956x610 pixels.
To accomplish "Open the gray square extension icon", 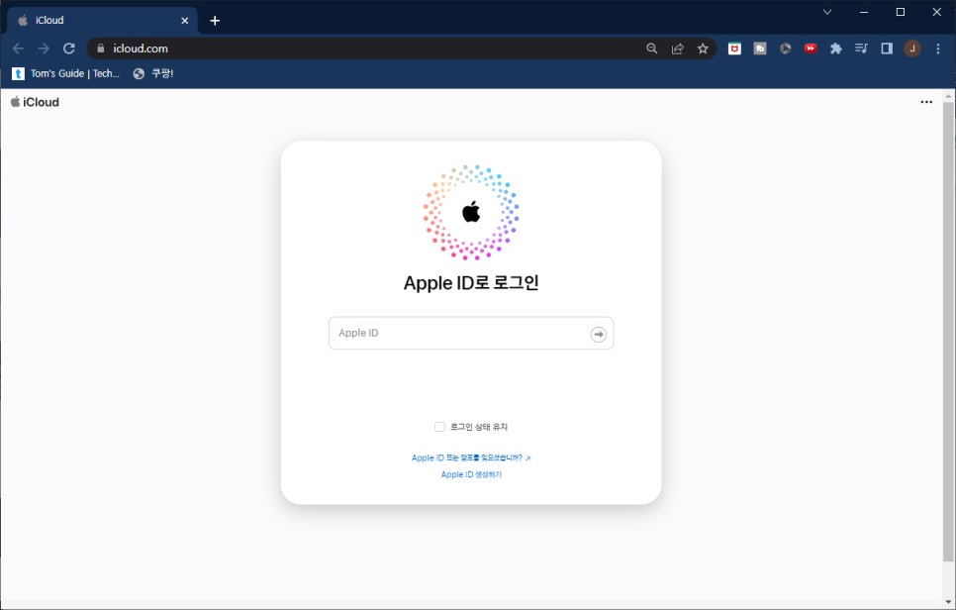I will (x=760, y=49).
